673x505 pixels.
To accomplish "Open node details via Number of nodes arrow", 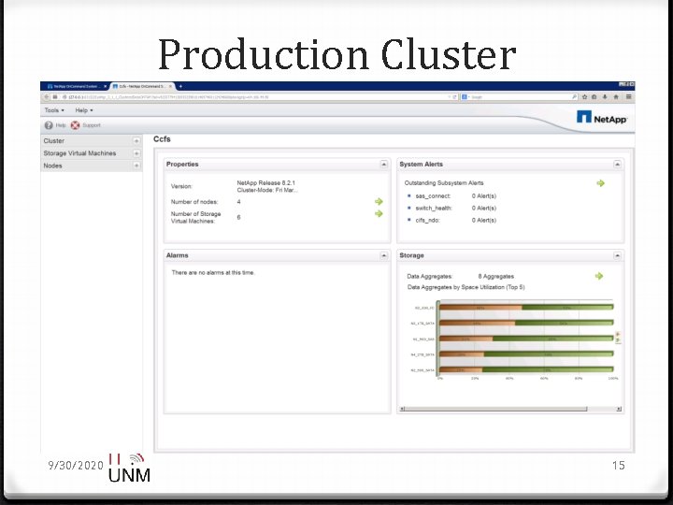I will point(379,201).
